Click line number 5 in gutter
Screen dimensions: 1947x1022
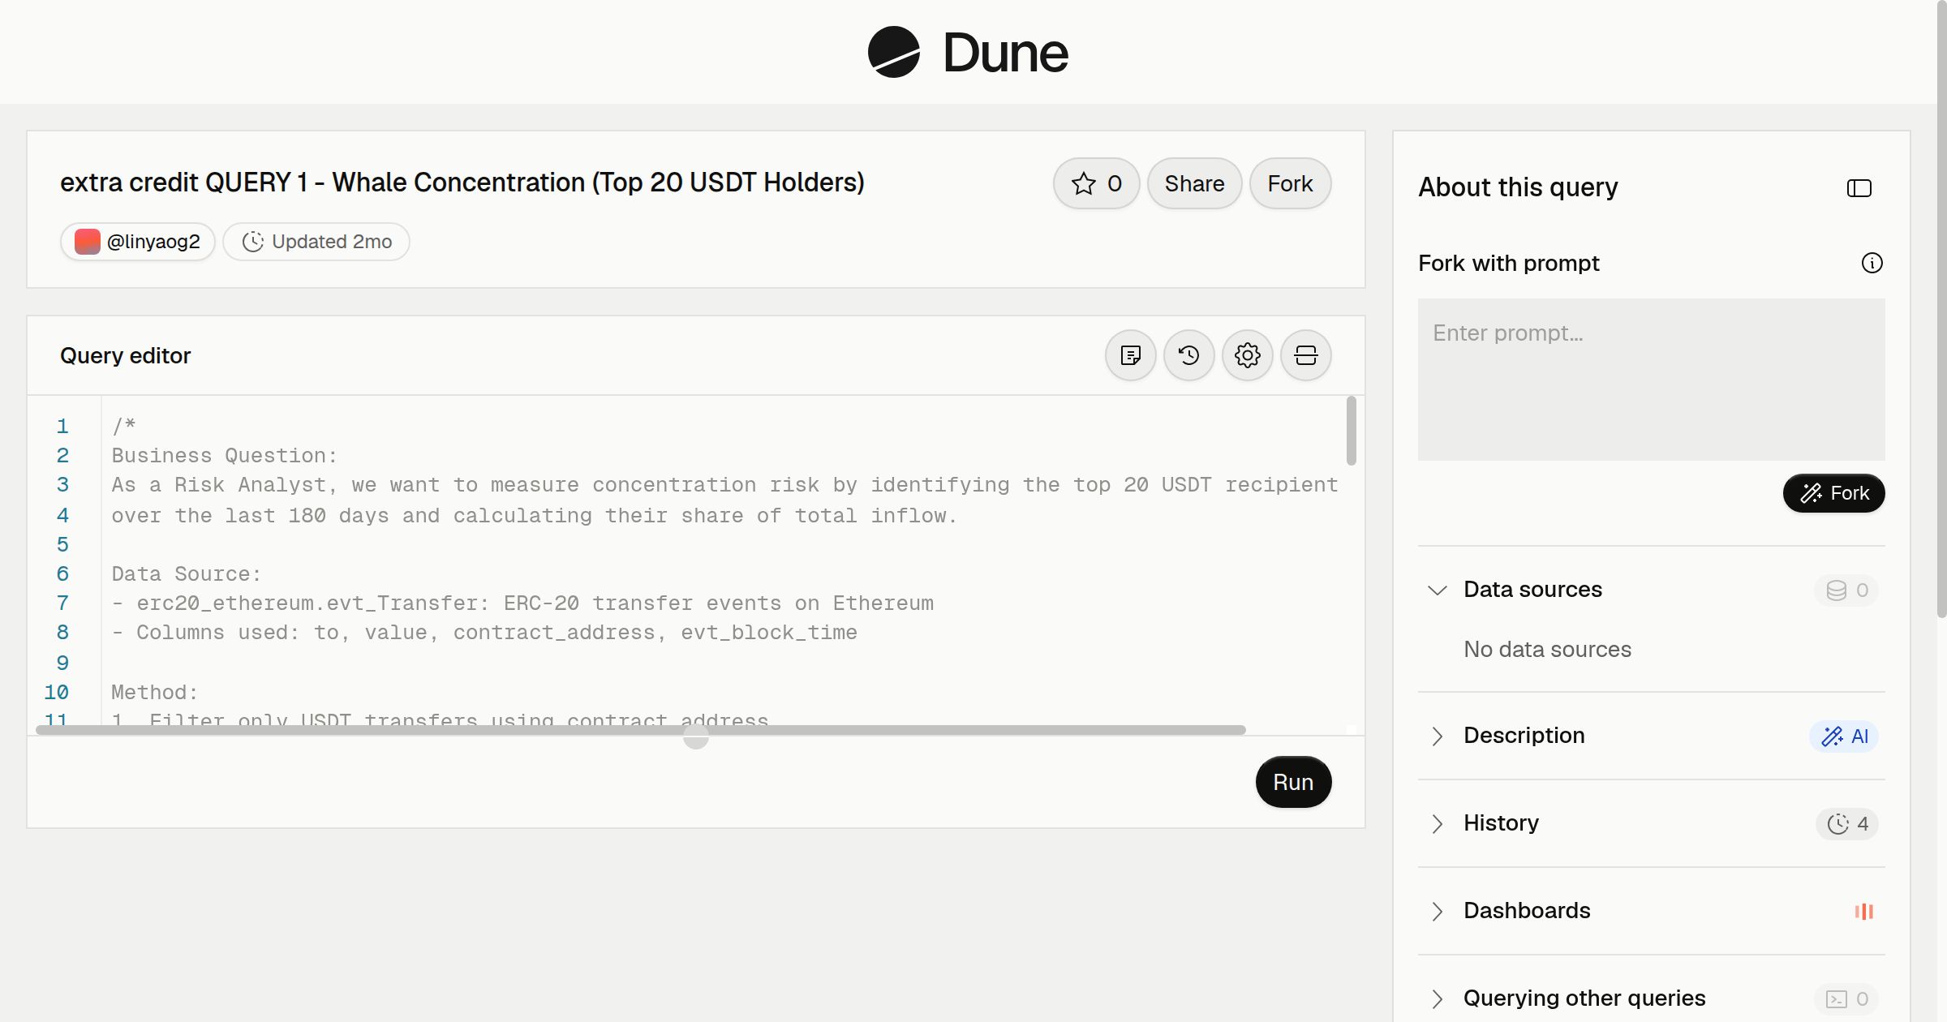click(62, 544)
